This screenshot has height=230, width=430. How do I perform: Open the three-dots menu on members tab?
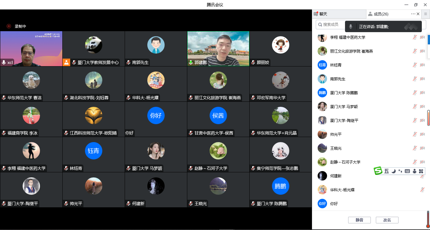pyautogui.click(x=413, y=14)
